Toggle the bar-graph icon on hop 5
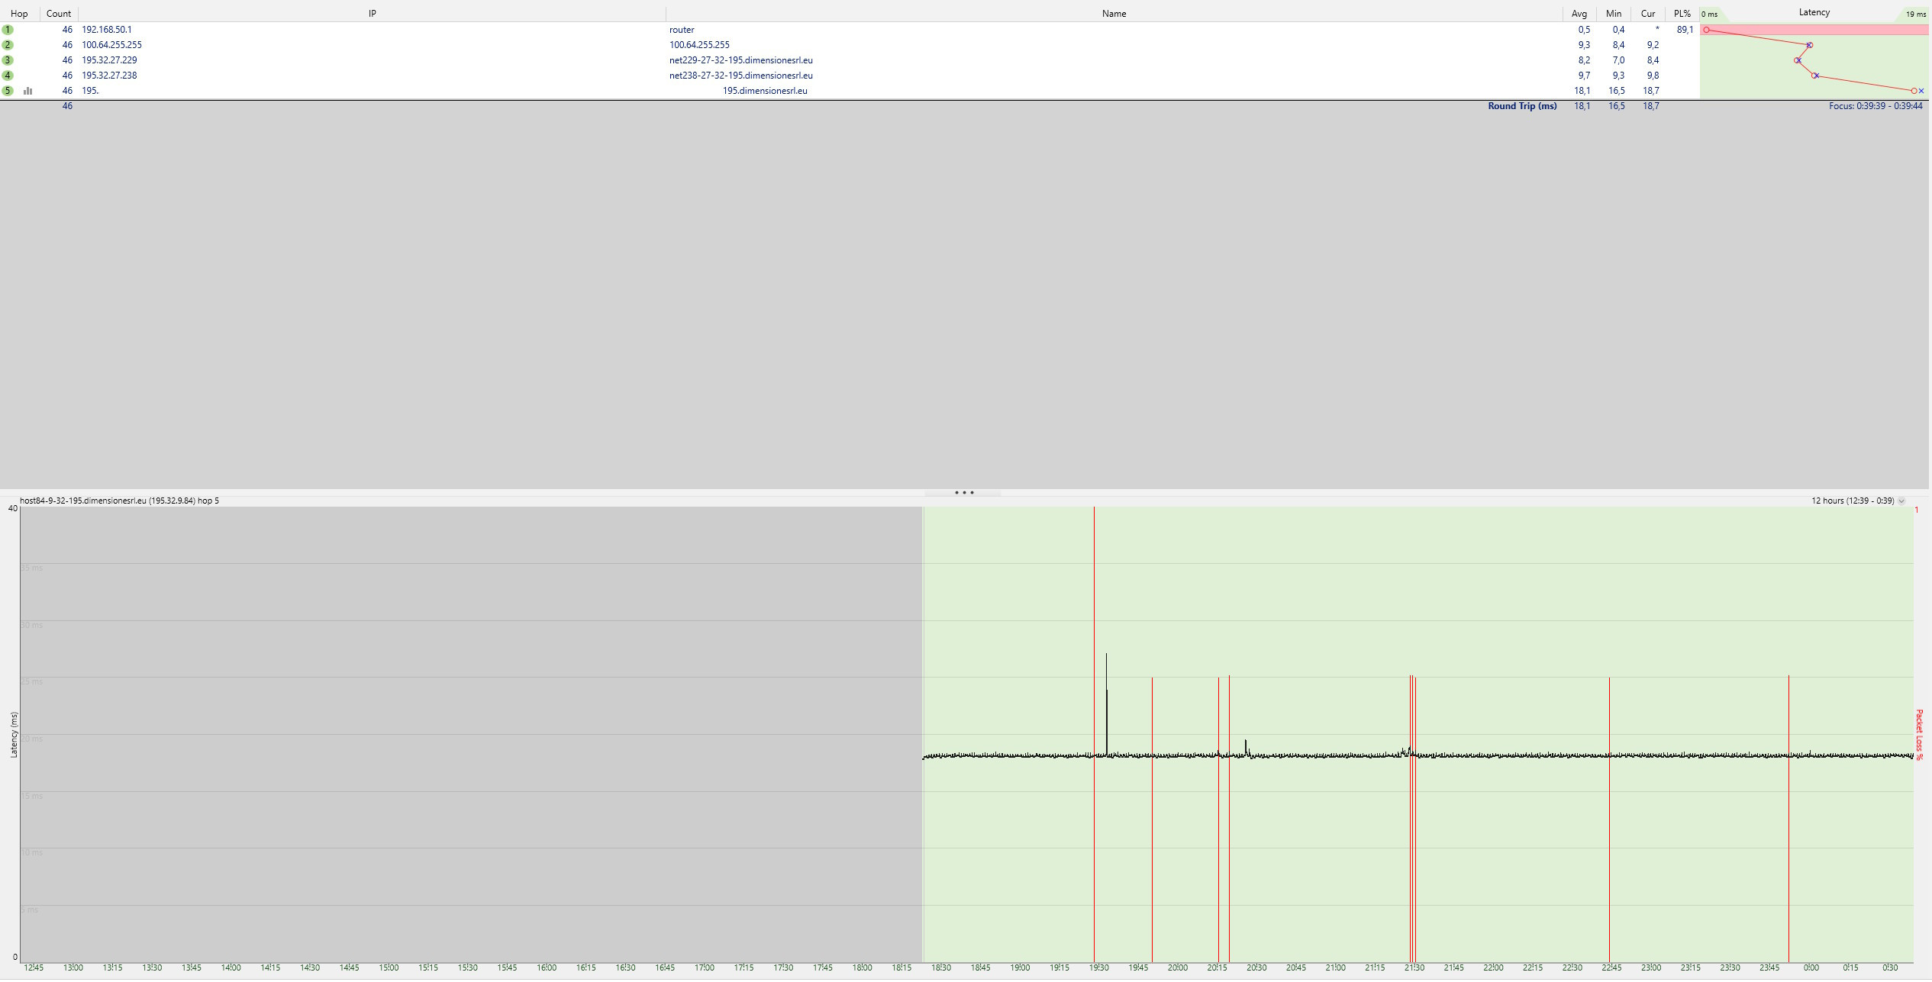Image resolution: width=1932 pixels, height=982 pixels. point(28,91)
